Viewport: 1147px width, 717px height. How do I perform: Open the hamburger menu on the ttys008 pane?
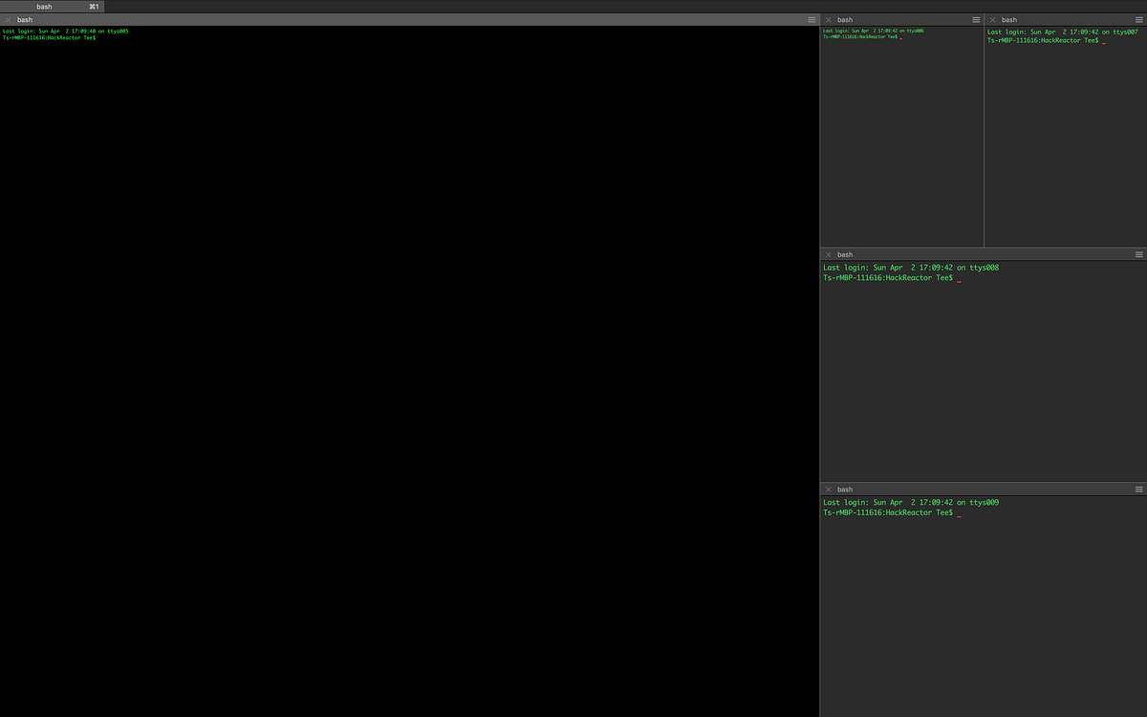(x=1137, y=253)
